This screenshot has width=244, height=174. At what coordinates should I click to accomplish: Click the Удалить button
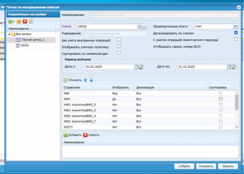(91, 135)
